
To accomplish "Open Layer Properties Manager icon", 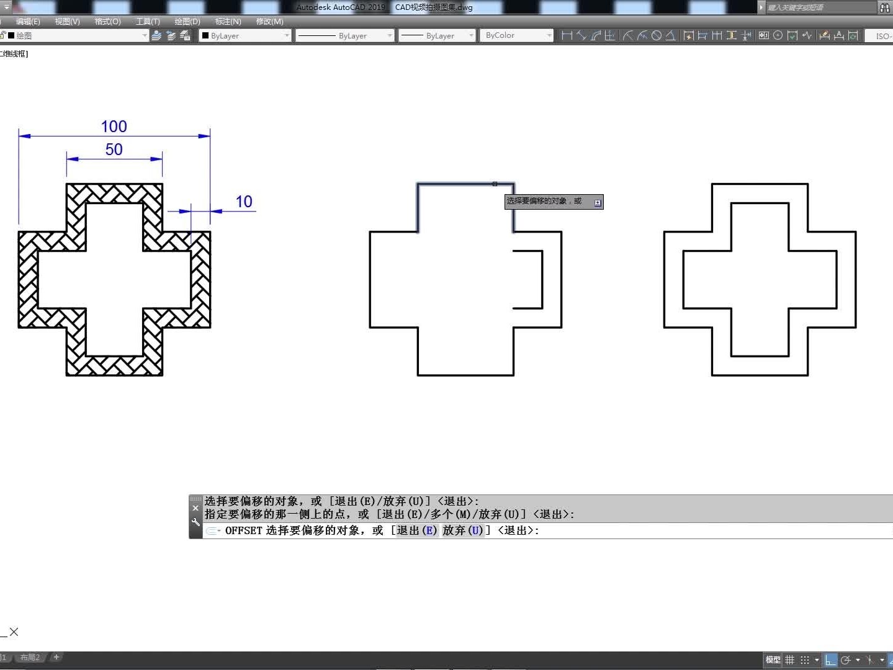I will coord(156,35).
